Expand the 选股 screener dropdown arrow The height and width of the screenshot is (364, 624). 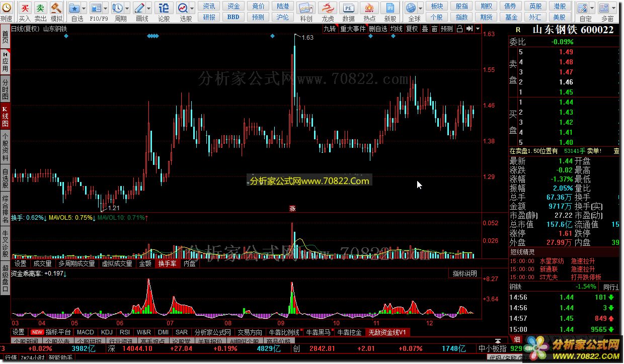(x=192, y=8)
